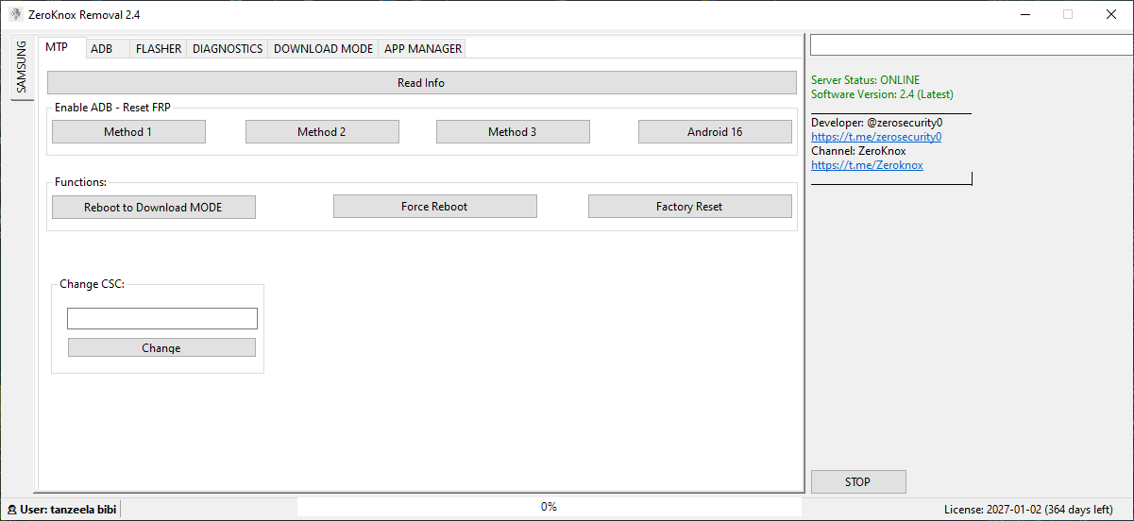Click the ZeroKnox app icon in title bar

[x=15, y=14]
